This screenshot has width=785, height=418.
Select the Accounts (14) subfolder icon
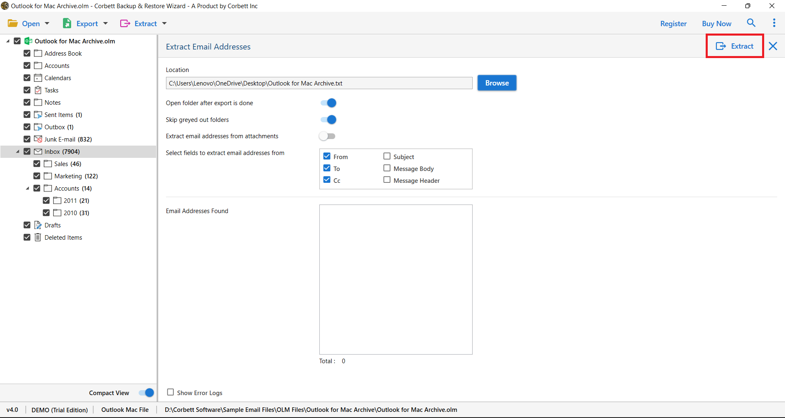48,188
